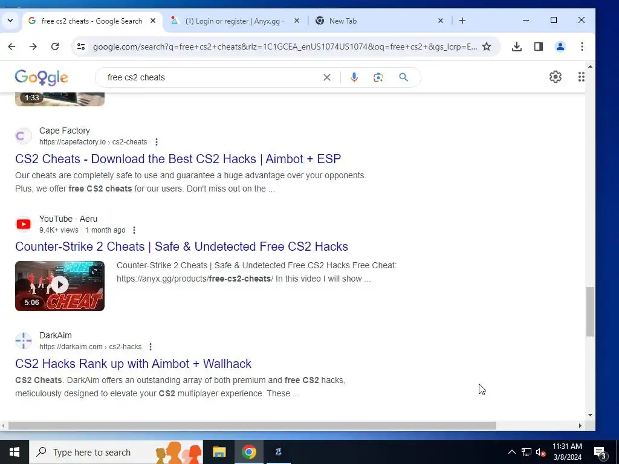The image size is (619, 464).
Task: Open more options for DarkAim result
Action: [x=151, y=347]
